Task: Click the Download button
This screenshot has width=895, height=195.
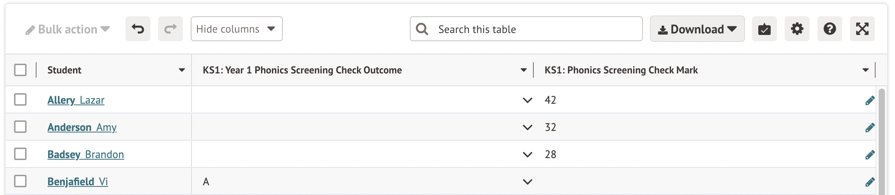Action: (697, 29)
